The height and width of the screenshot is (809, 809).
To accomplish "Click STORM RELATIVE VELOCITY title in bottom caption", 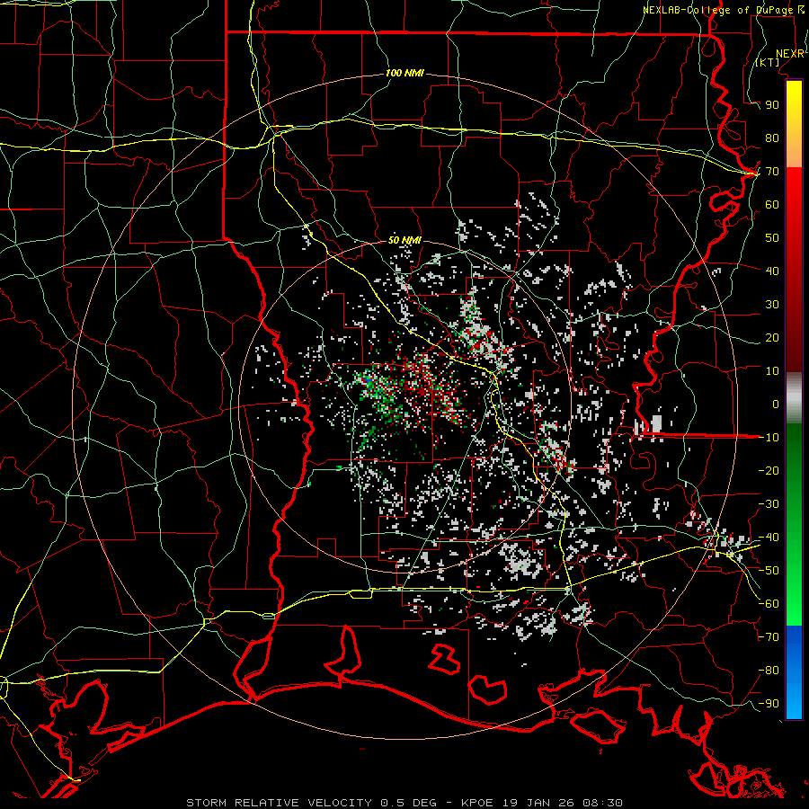I will pyautogui.click(x=279, y=803).
